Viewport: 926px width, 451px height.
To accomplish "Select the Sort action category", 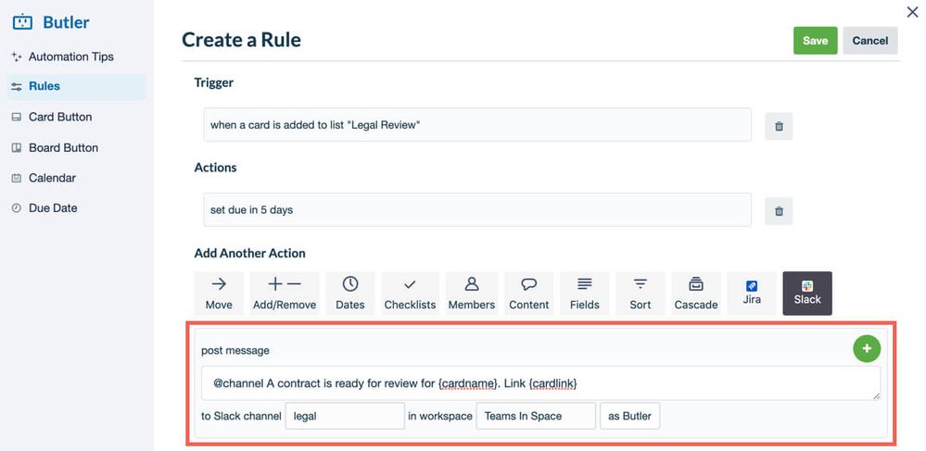I will point(641,293).
